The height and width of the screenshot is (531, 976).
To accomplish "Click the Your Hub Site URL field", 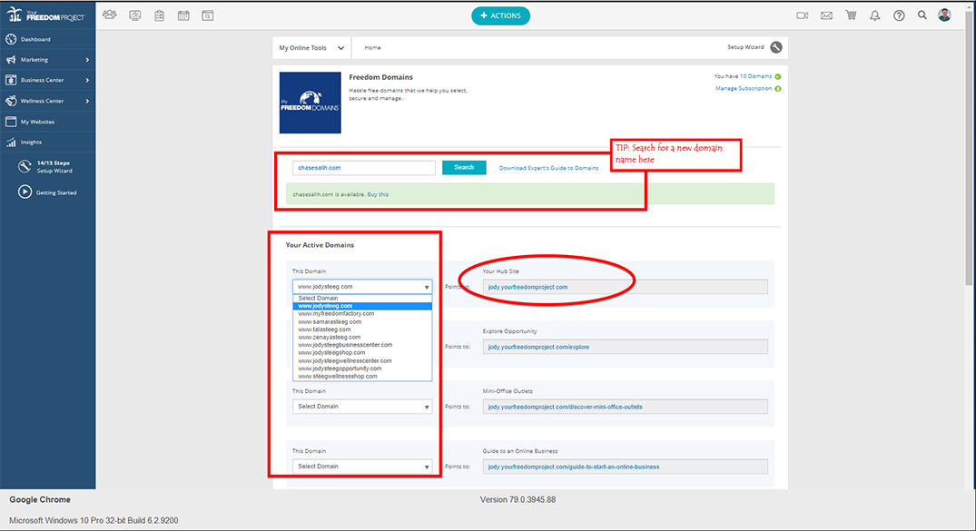I will click(625, 287).
